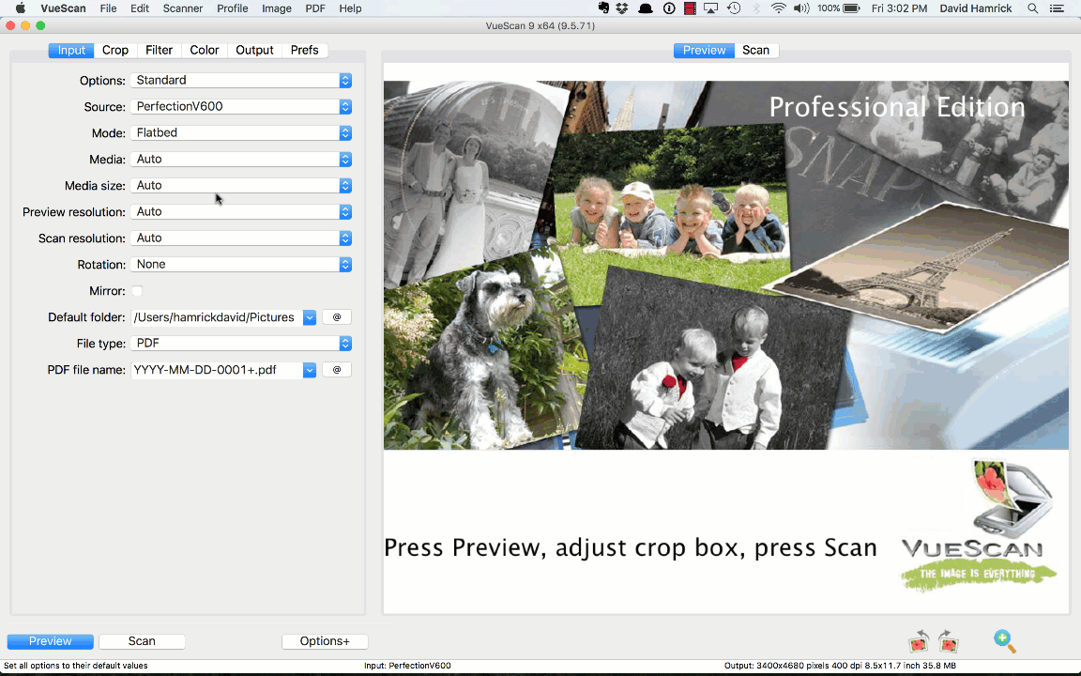Select the Scan tab above the preview
The height and width of the screenshot is (676, 1081).
tap(755, 51)
